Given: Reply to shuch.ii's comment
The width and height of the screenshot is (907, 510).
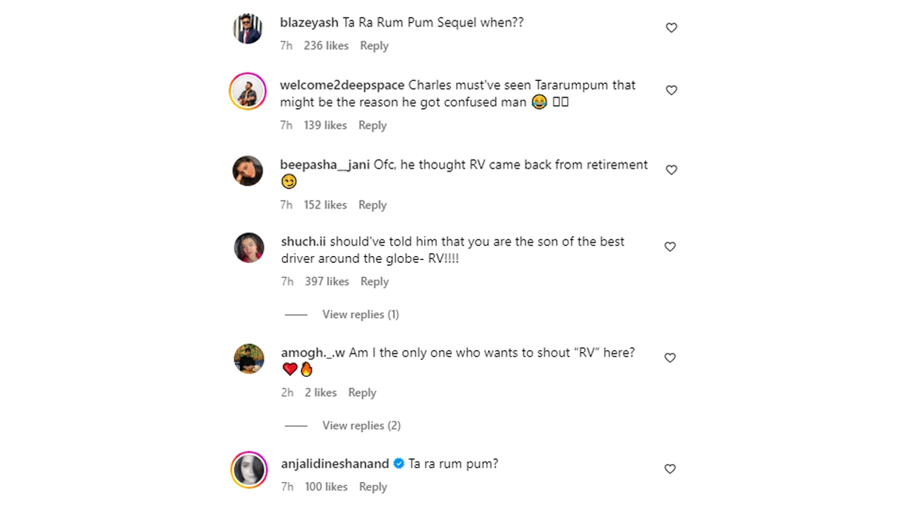Looking at the screenshot, I should click(x=374, y=282).
